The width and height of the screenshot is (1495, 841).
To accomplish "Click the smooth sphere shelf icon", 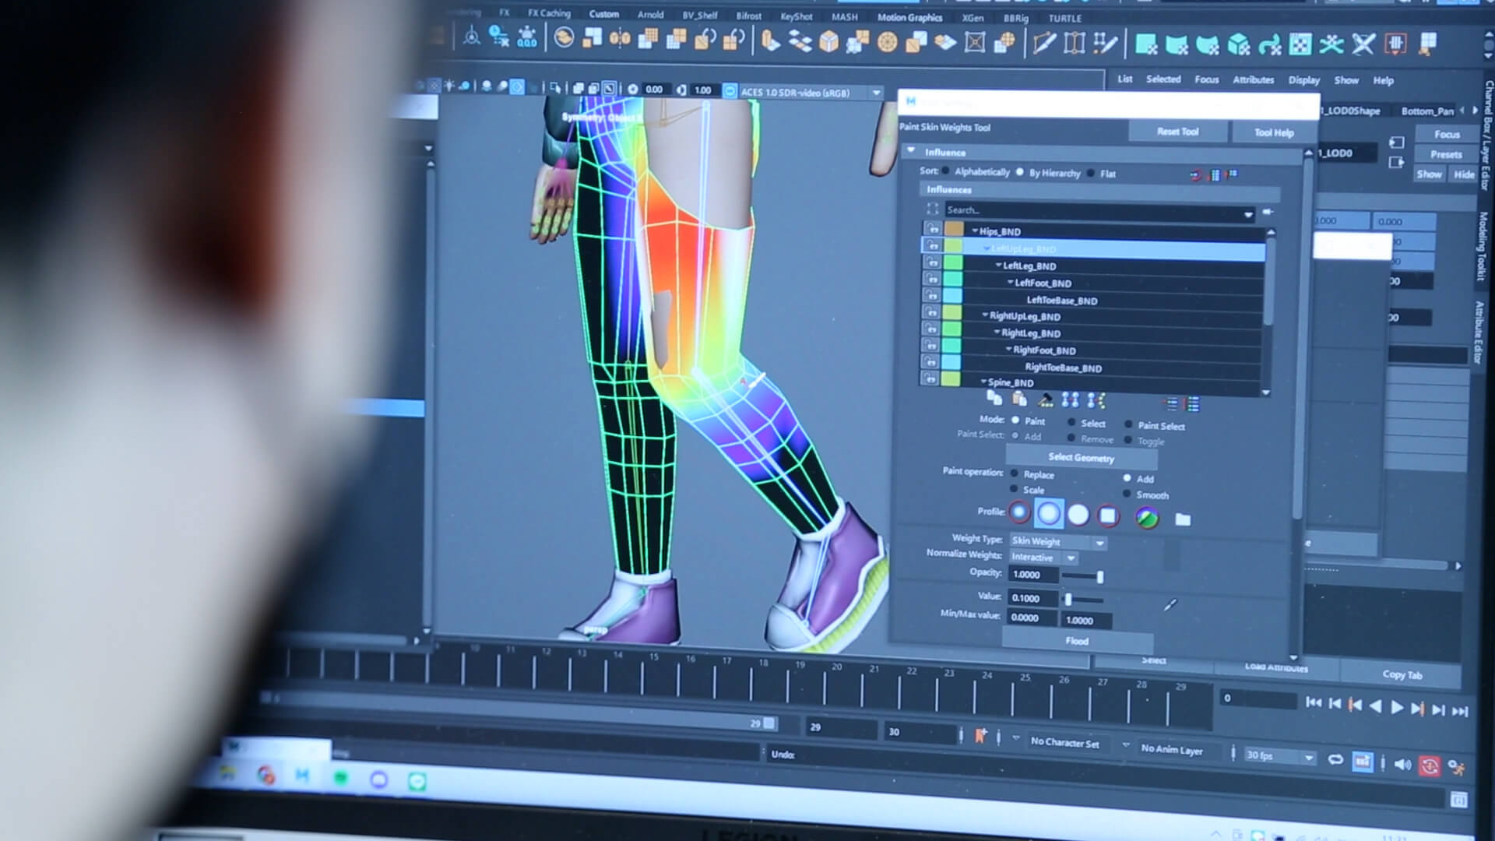I will (887, 41).
